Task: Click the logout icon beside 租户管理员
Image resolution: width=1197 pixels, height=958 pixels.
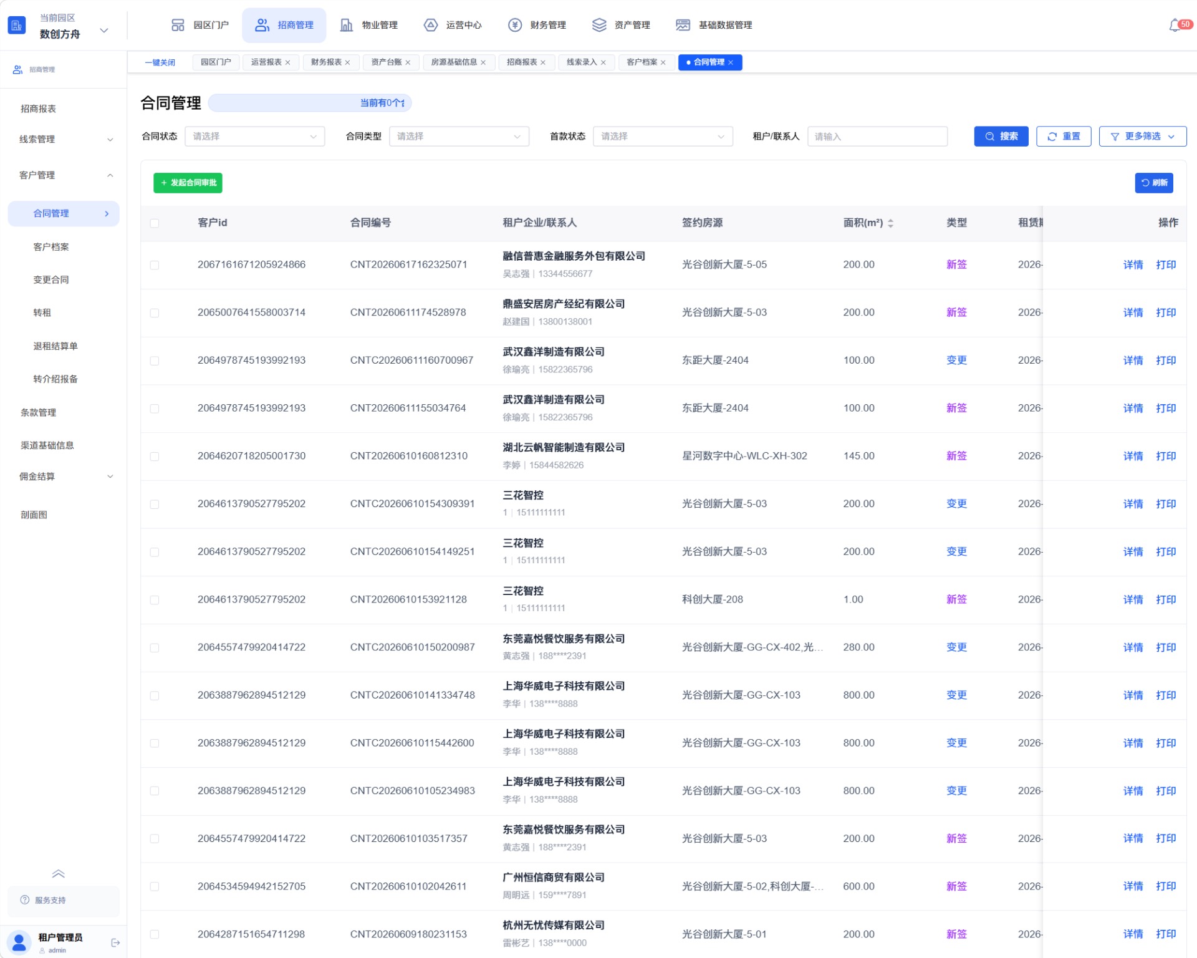Action: (115, 942)
